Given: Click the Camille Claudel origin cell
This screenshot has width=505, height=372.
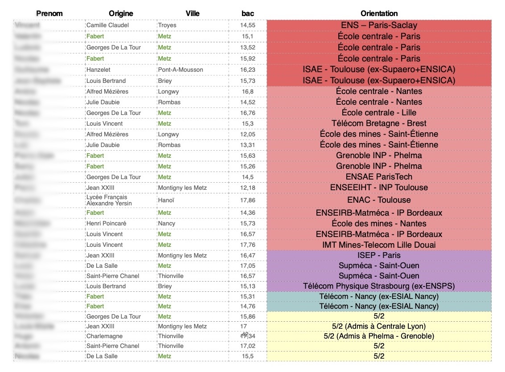Looking at the screenshot, I should 121,25.
